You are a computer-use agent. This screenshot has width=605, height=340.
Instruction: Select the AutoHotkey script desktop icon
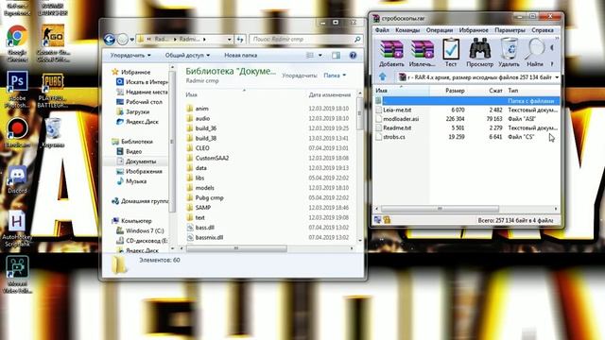(x=17, y=221)
